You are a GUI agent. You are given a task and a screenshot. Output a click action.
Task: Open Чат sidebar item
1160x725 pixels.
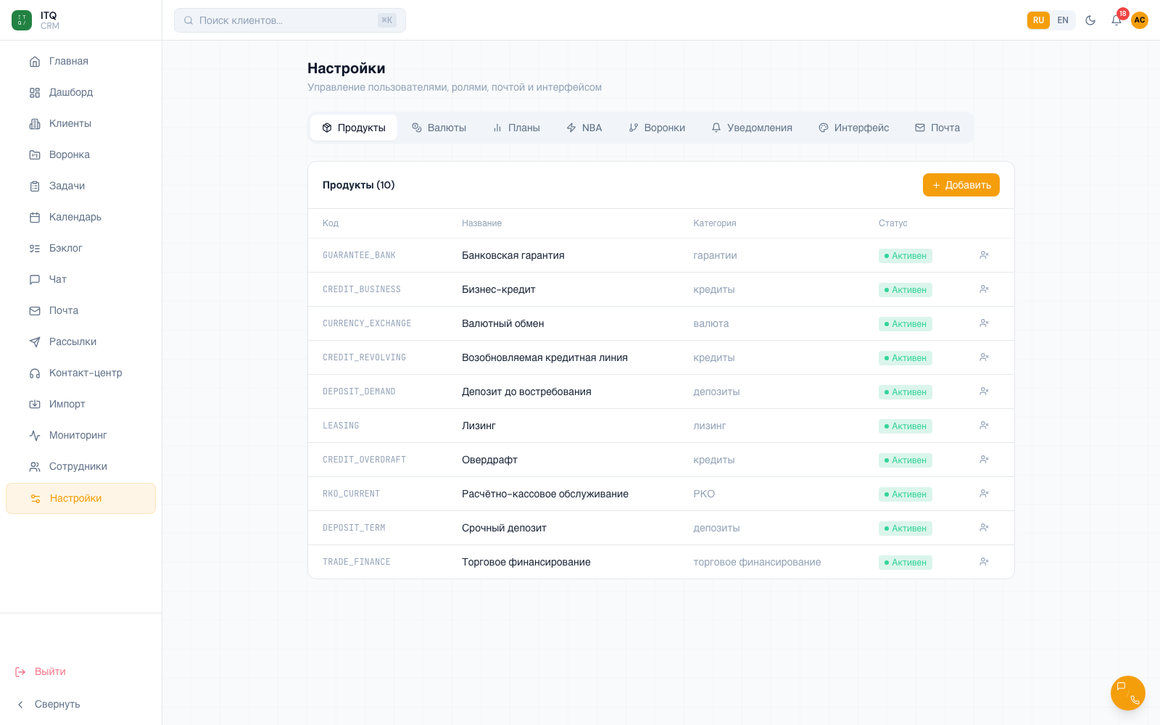click(80, 279)
